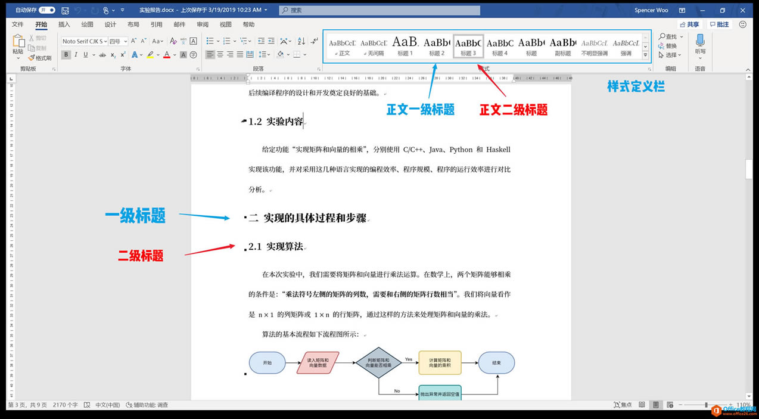Switch to Read Mode via status bar icon

pos(642,404)
